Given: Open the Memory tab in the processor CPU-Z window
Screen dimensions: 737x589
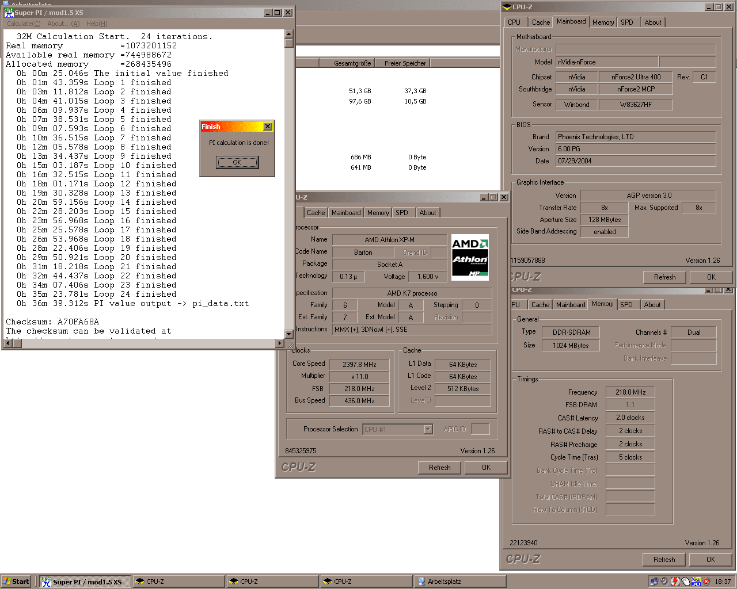Looking at the screenshot, I should point(378,212).
